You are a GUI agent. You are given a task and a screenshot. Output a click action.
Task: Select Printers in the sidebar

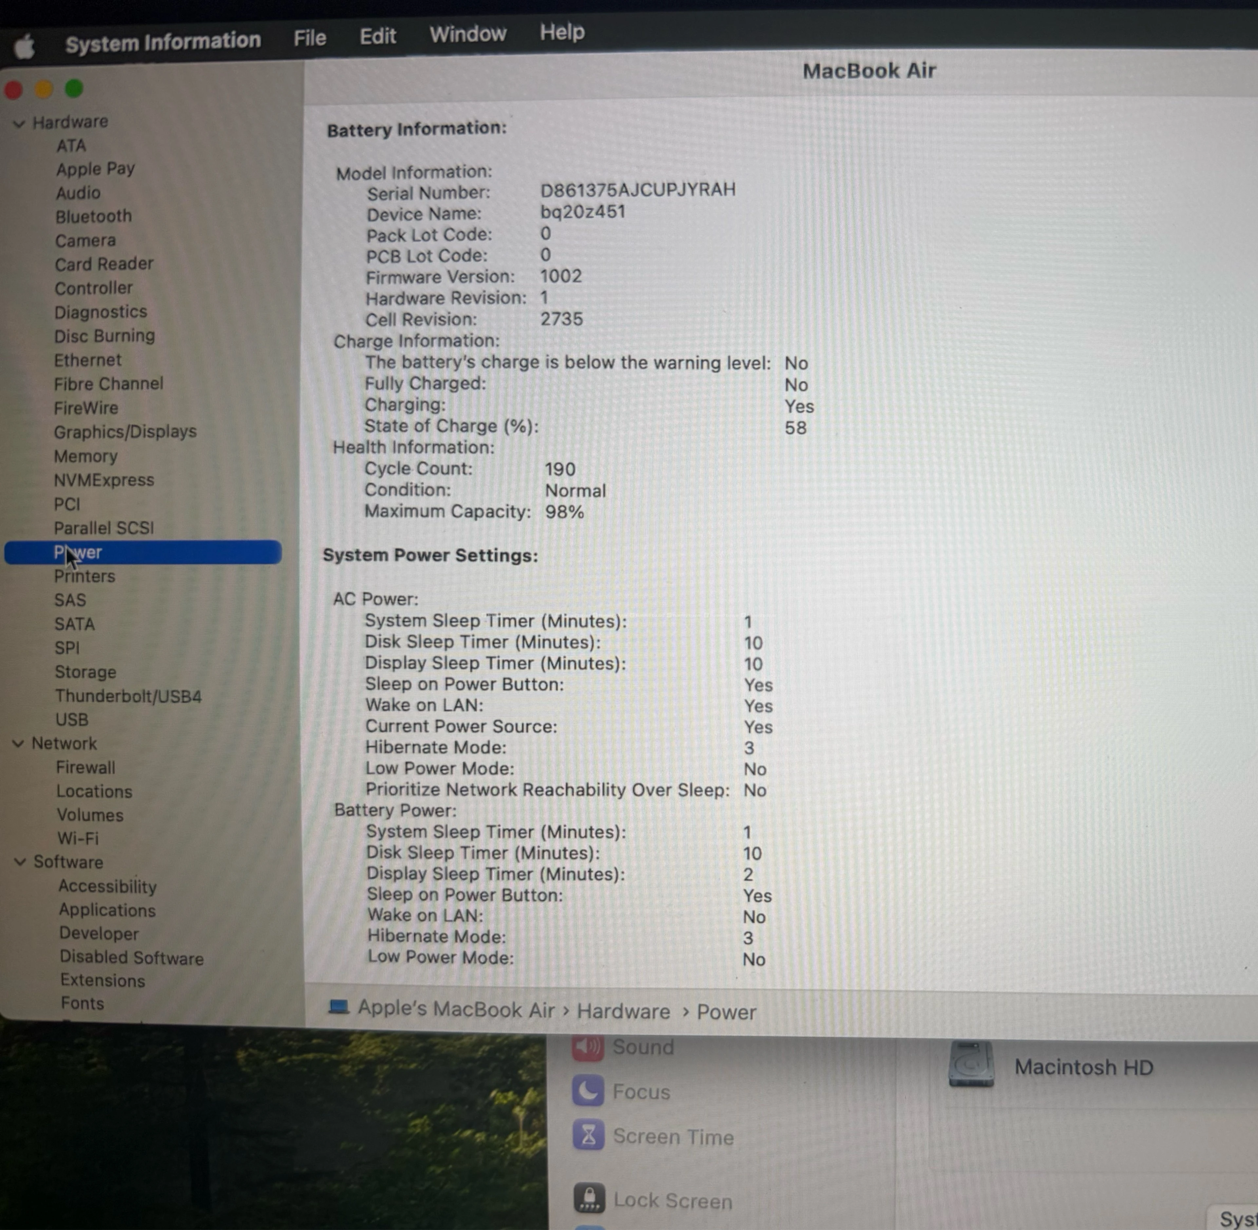(85, 576)
